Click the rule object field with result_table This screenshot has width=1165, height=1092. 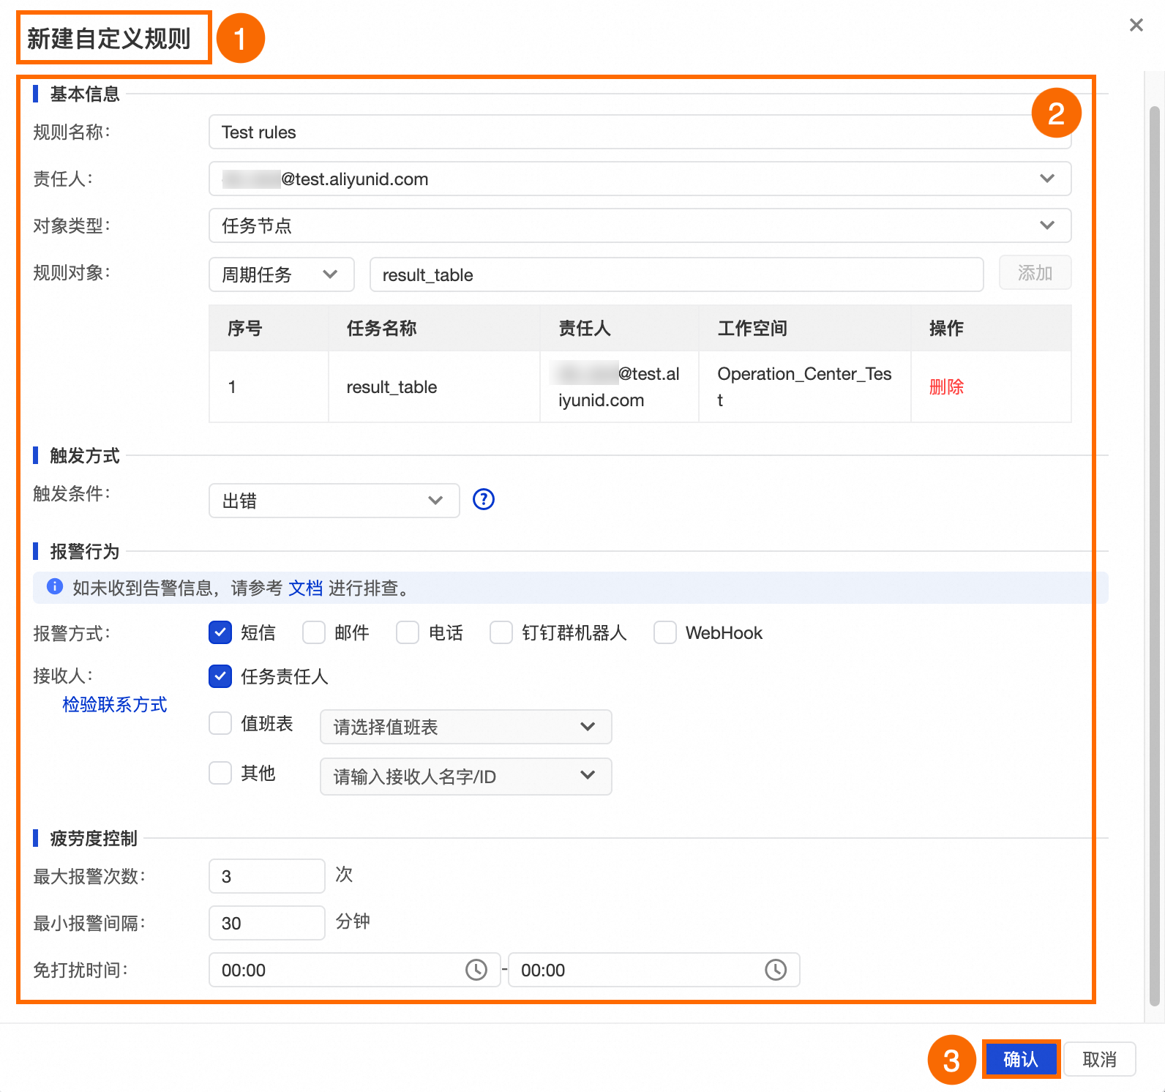(x=677, y=274)
